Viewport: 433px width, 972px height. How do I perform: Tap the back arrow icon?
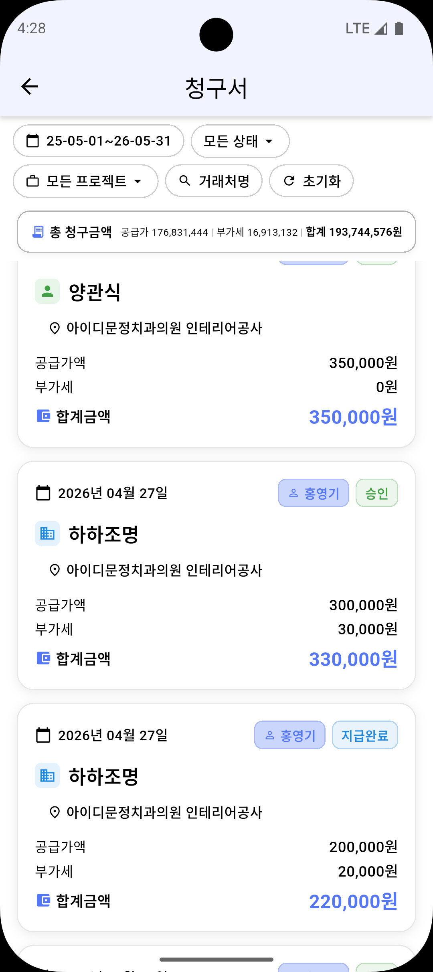click(x=29, y=87)
